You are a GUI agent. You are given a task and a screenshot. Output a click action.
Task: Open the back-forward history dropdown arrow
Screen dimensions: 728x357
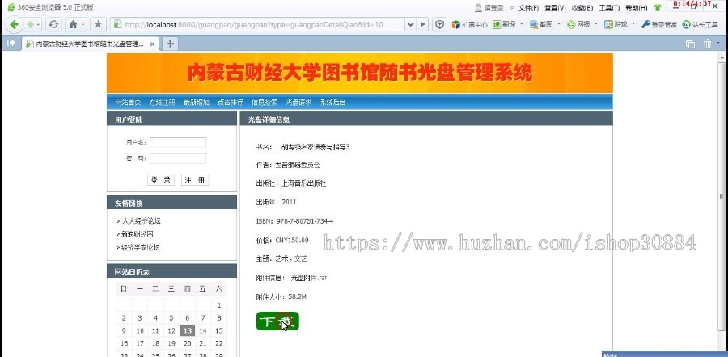point(38,24)
